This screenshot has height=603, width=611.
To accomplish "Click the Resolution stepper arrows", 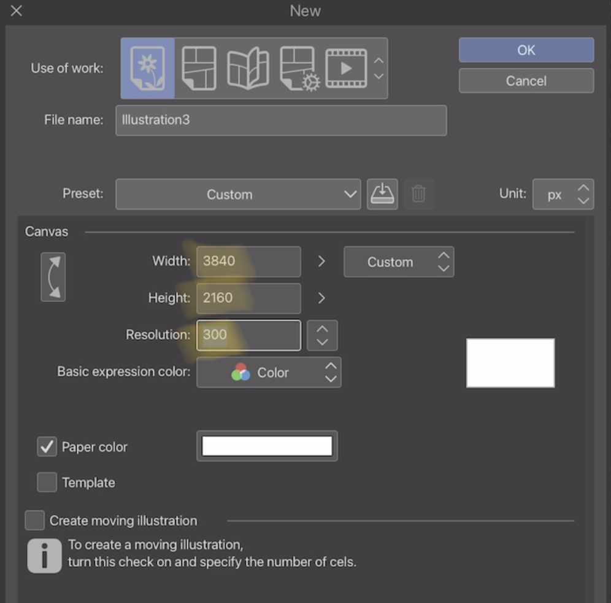I will click(322, 335).
